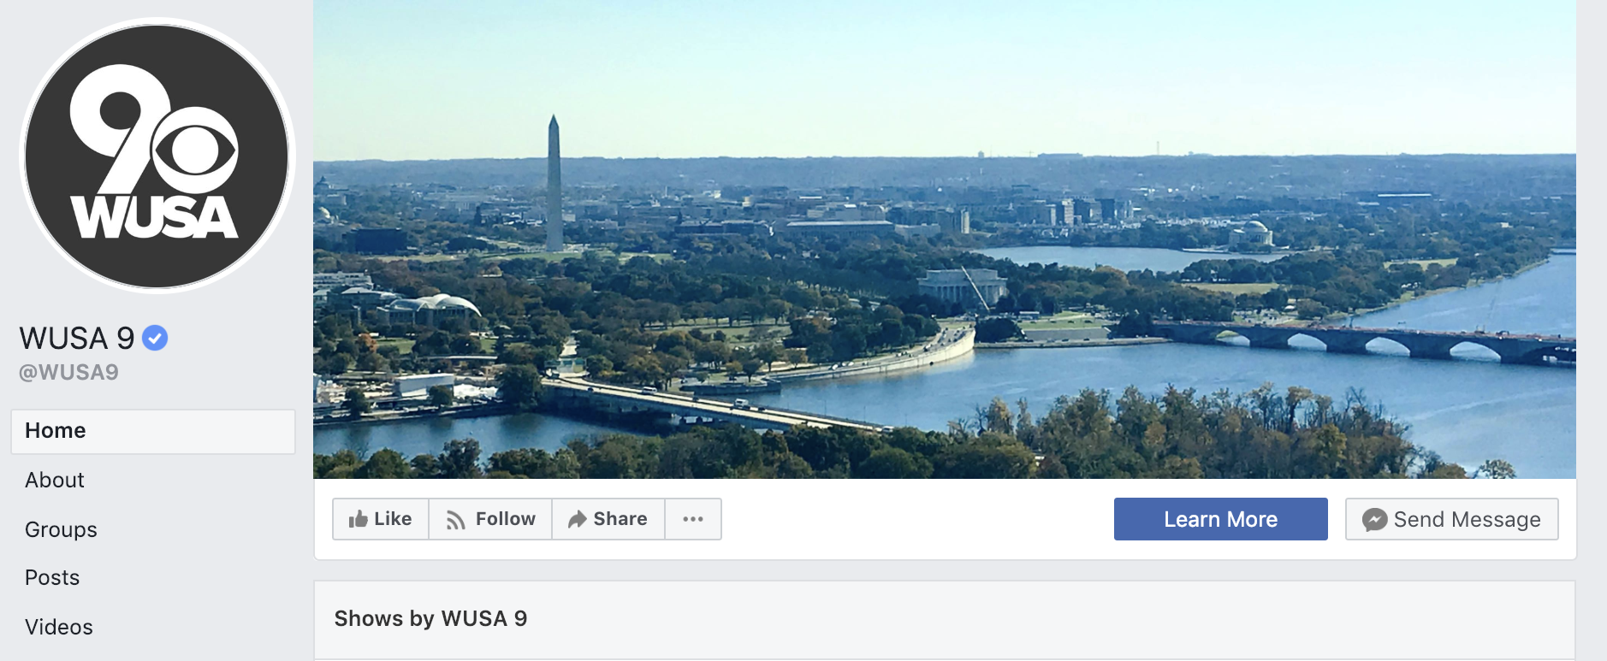This screenshot has height=661, width=1607.
Task: Click the Share arrow icon
Action: pos(578,519)
